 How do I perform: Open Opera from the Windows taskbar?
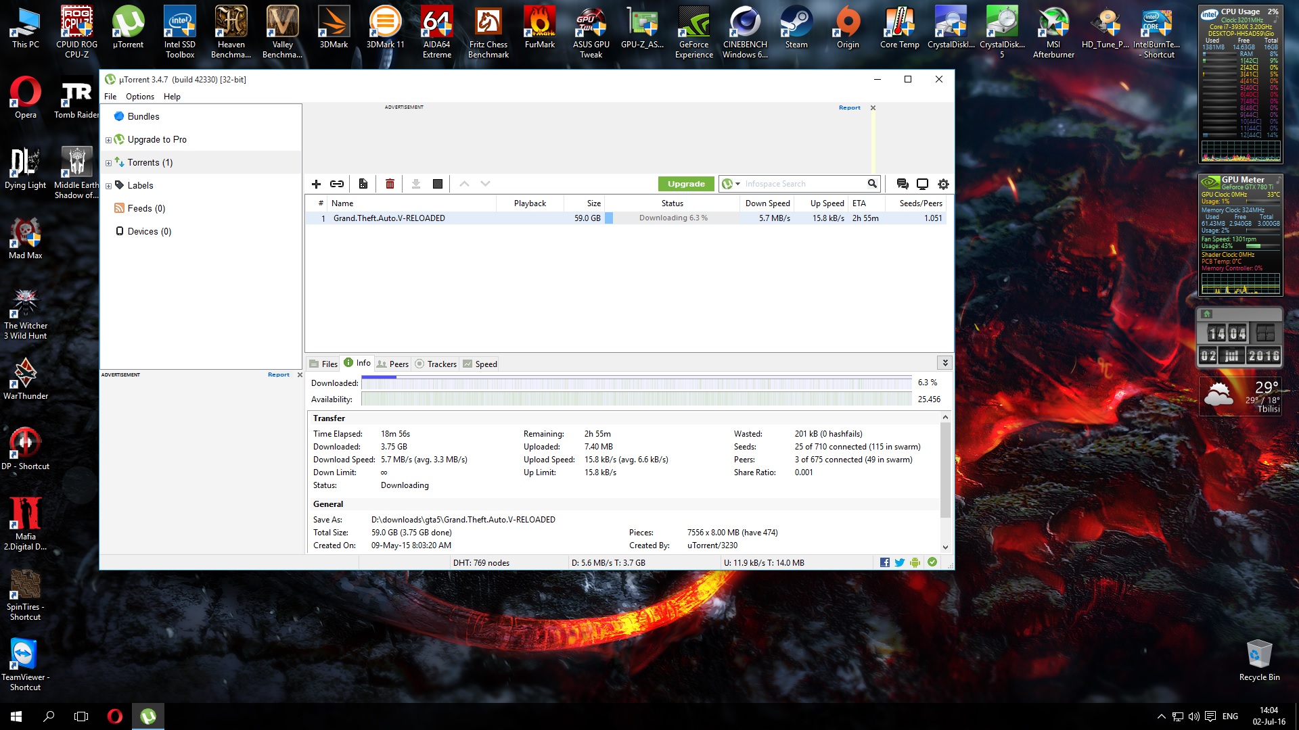115,716
